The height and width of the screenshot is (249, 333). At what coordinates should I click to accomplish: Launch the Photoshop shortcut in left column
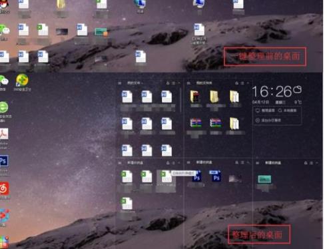(4, 161)
